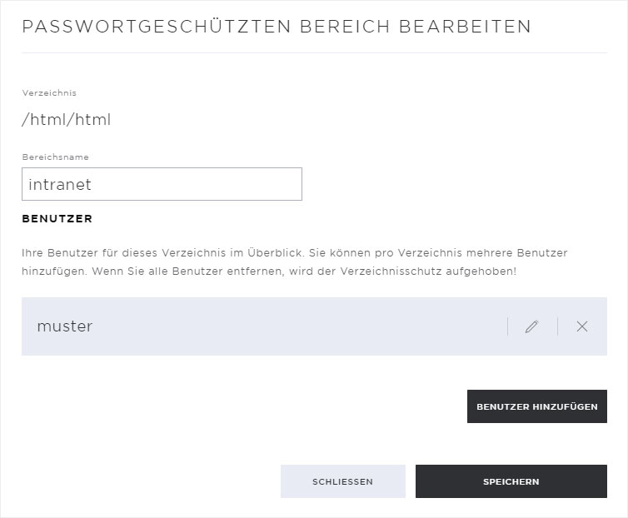This screenshot has height=518, width=628.
Task: Click the Bereichsname label
Action: [55, 157]
